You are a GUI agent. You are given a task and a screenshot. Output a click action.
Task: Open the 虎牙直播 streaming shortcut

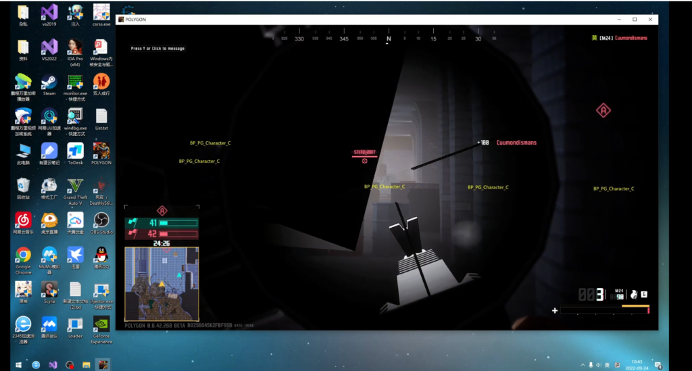point(49,223)
